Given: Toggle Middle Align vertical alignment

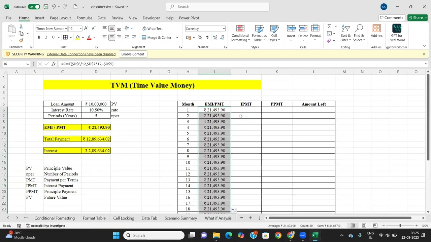Looking at the screenshot, I should tap(112, 29).
